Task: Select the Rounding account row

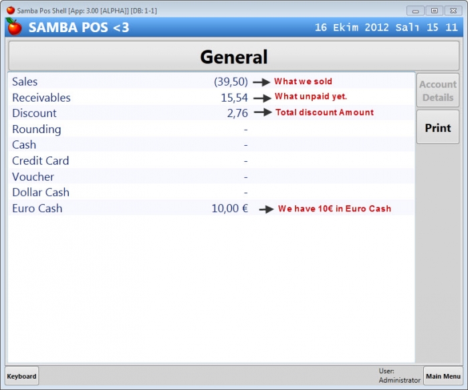Action: [x=211, y=128]
